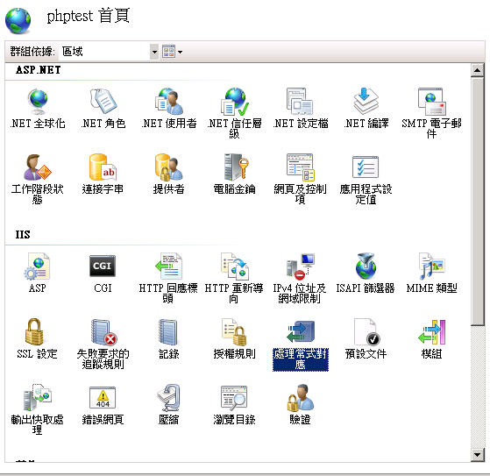
Task: Open the 錯誤網頁 404 icon
Action: (103, 398)
